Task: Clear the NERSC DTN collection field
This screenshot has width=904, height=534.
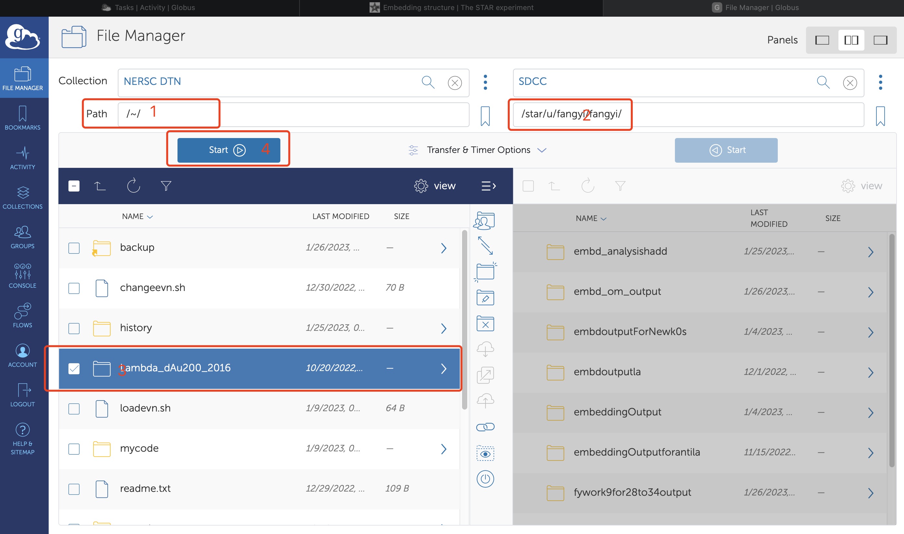Action: point(455,83)
